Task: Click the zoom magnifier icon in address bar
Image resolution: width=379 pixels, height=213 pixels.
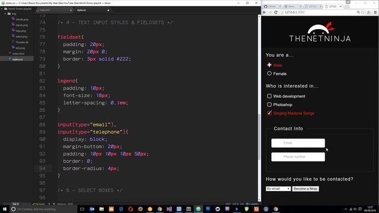Action: pyautogui.click(x=358, y=12)
